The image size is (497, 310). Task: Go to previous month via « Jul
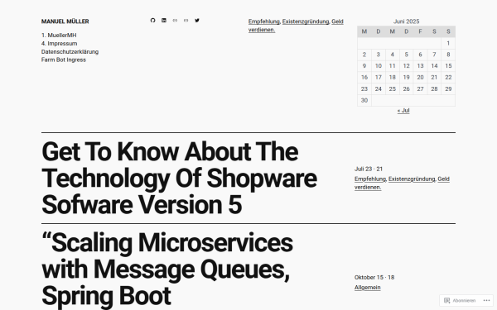tap(403, 111)
